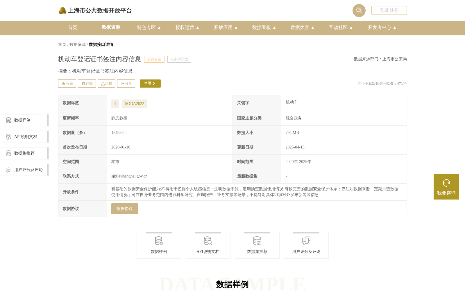Expand 特色专区 menu

149,28
